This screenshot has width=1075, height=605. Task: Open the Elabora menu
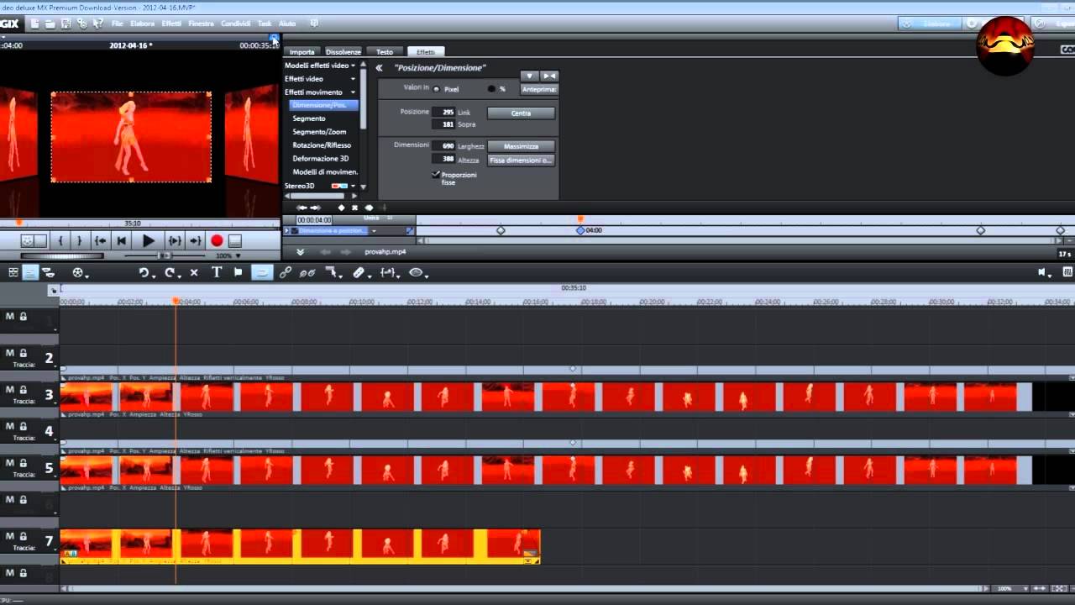point(142,24)
